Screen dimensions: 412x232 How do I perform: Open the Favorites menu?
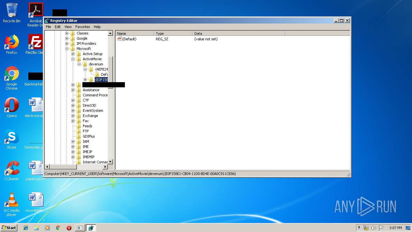tap(83, 27)
